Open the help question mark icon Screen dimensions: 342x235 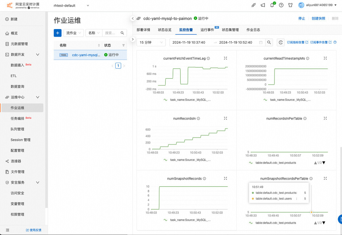point(281,5)
